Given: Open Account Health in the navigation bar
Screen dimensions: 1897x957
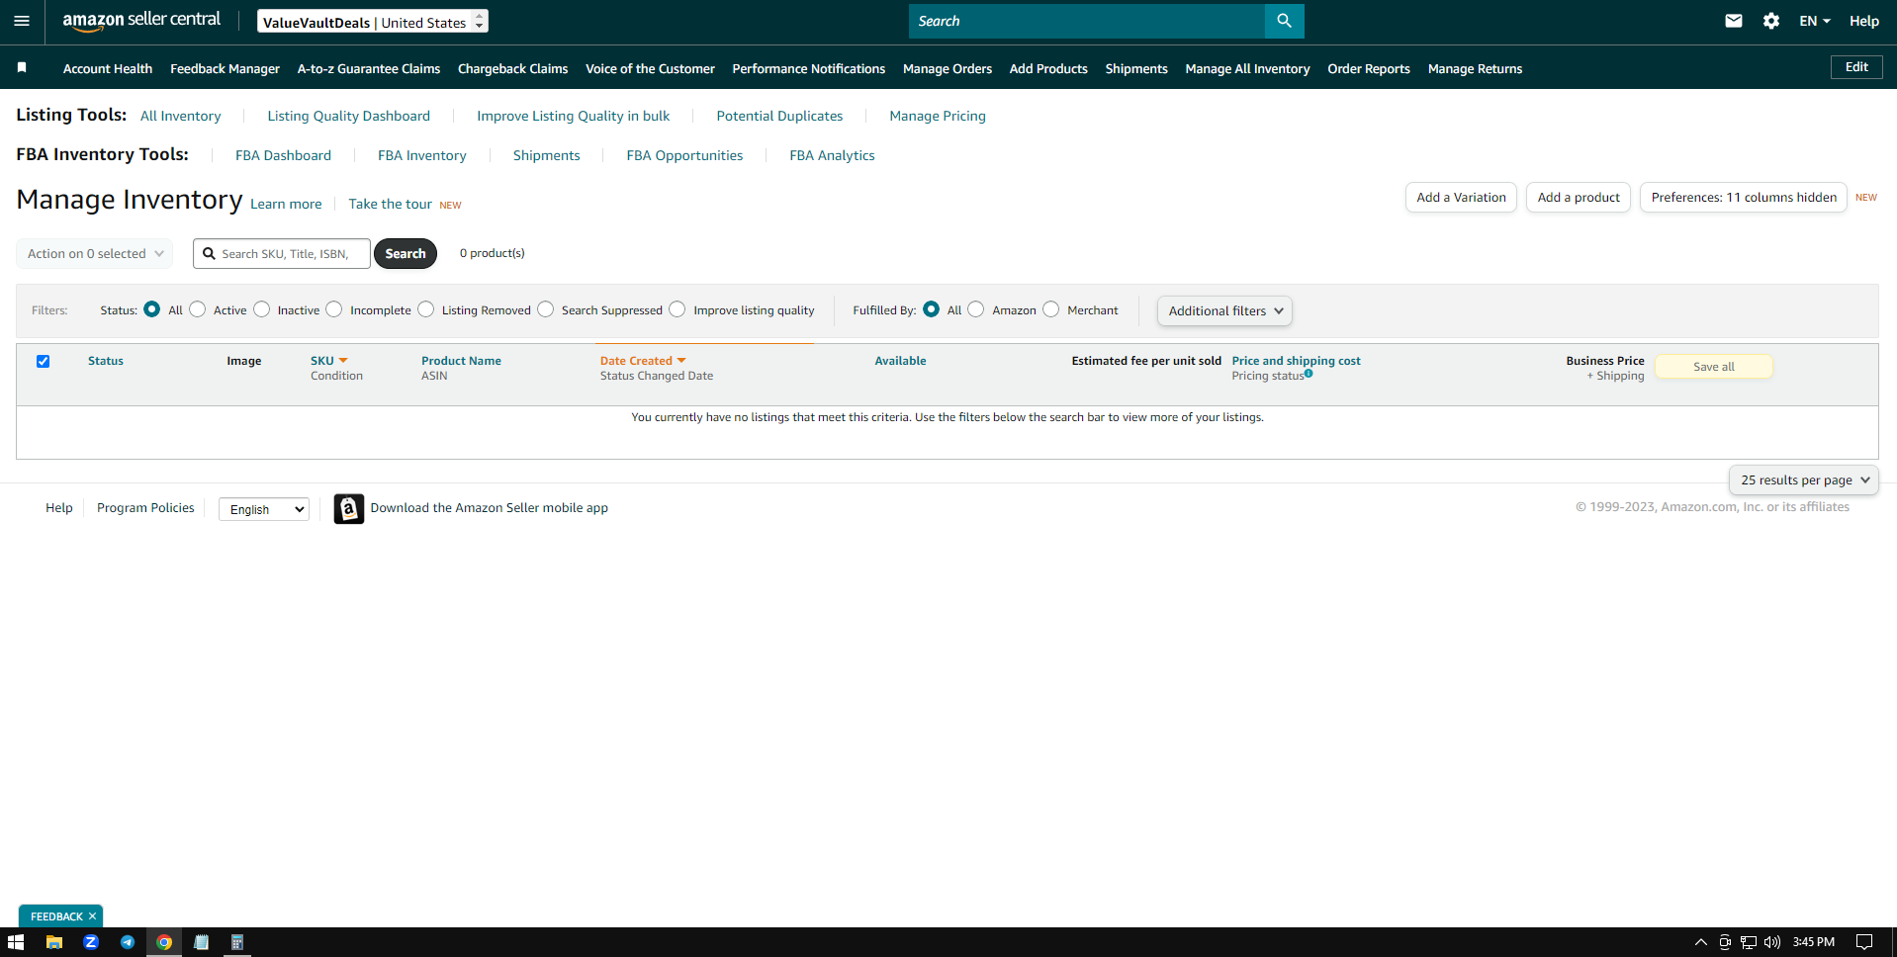Looking at the screenshot, I should pos(108,68).
